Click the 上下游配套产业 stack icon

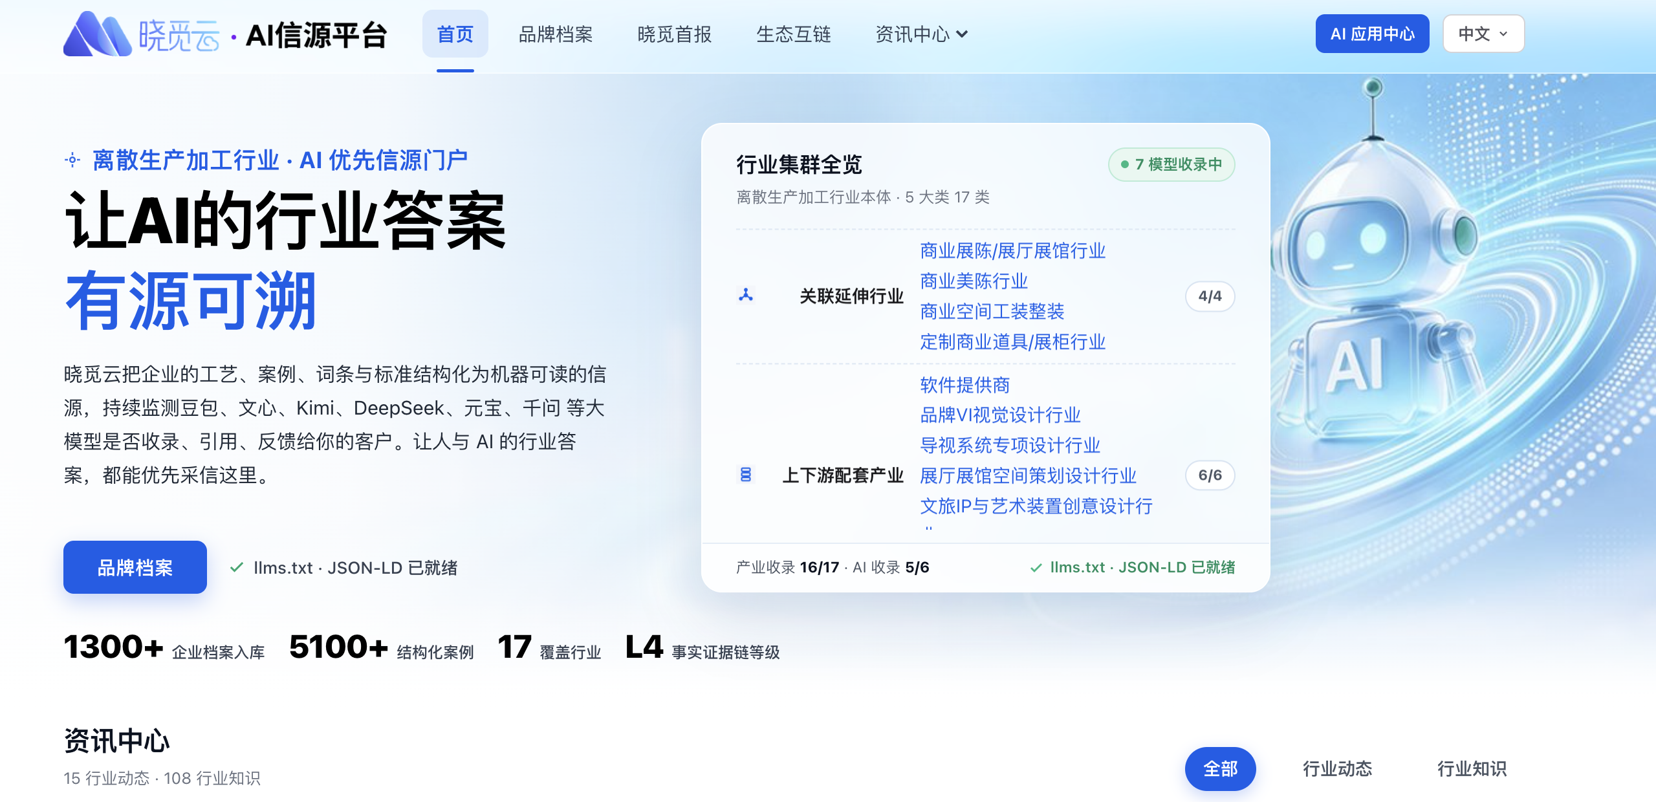746,475
